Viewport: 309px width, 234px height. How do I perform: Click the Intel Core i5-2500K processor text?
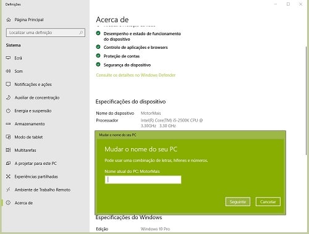point(172,123)
